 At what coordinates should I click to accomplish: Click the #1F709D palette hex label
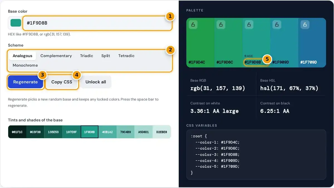tap(308, 62)
